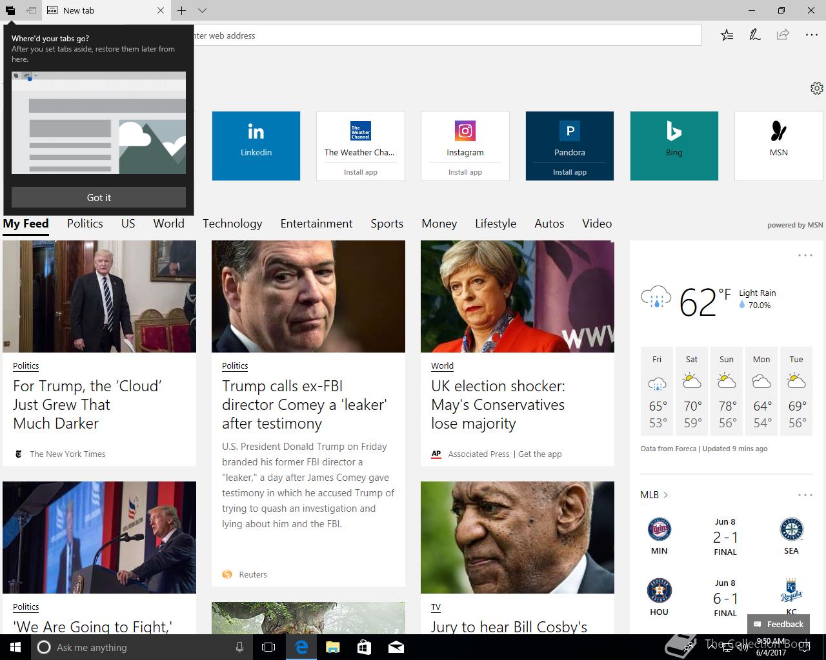The width and height of the screenshot is (826, 660).
Task: Switch to the Video feed tab
Action: pyautogui.click(x=597, y=224)
